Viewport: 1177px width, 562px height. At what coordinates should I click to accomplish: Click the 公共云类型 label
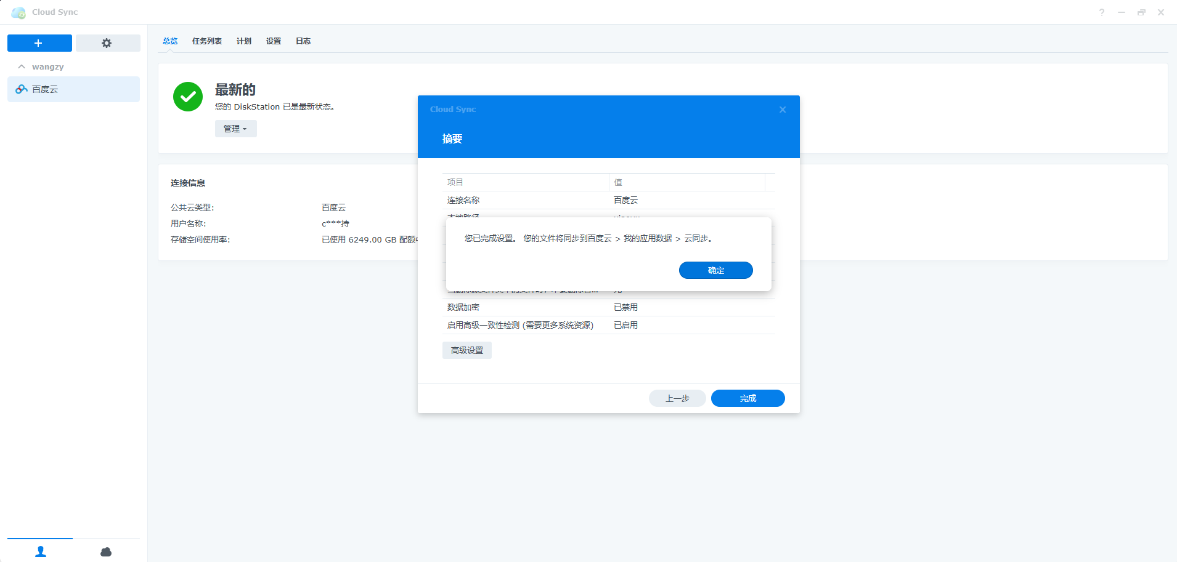192,207
